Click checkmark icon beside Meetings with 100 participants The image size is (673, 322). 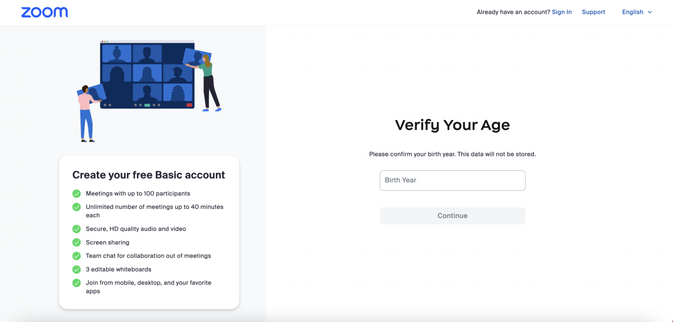tap(77, 193)
